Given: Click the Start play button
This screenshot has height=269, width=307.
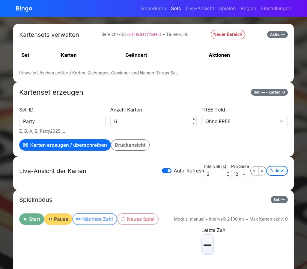Looking at the screenshot, I should point(31,219).
